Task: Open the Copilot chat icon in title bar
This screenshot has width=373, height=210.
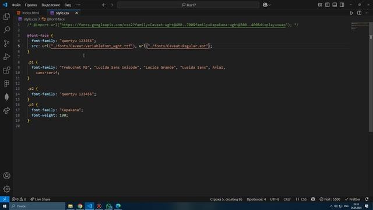Action: point(265,5)
